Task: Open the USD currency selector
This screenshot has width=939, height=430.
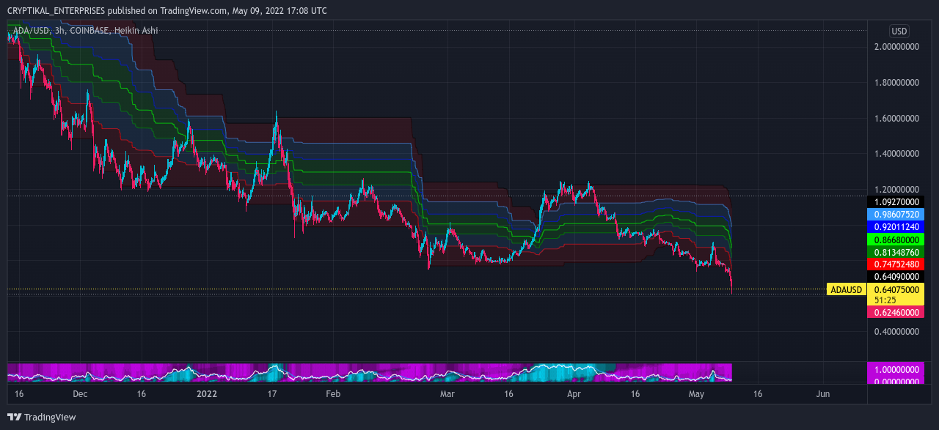Action: (899, 31)
